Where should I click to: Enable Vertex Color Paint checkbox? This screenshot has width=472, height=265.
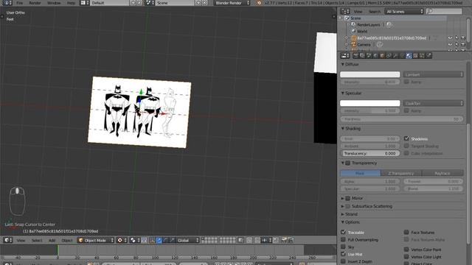[406, 250]
